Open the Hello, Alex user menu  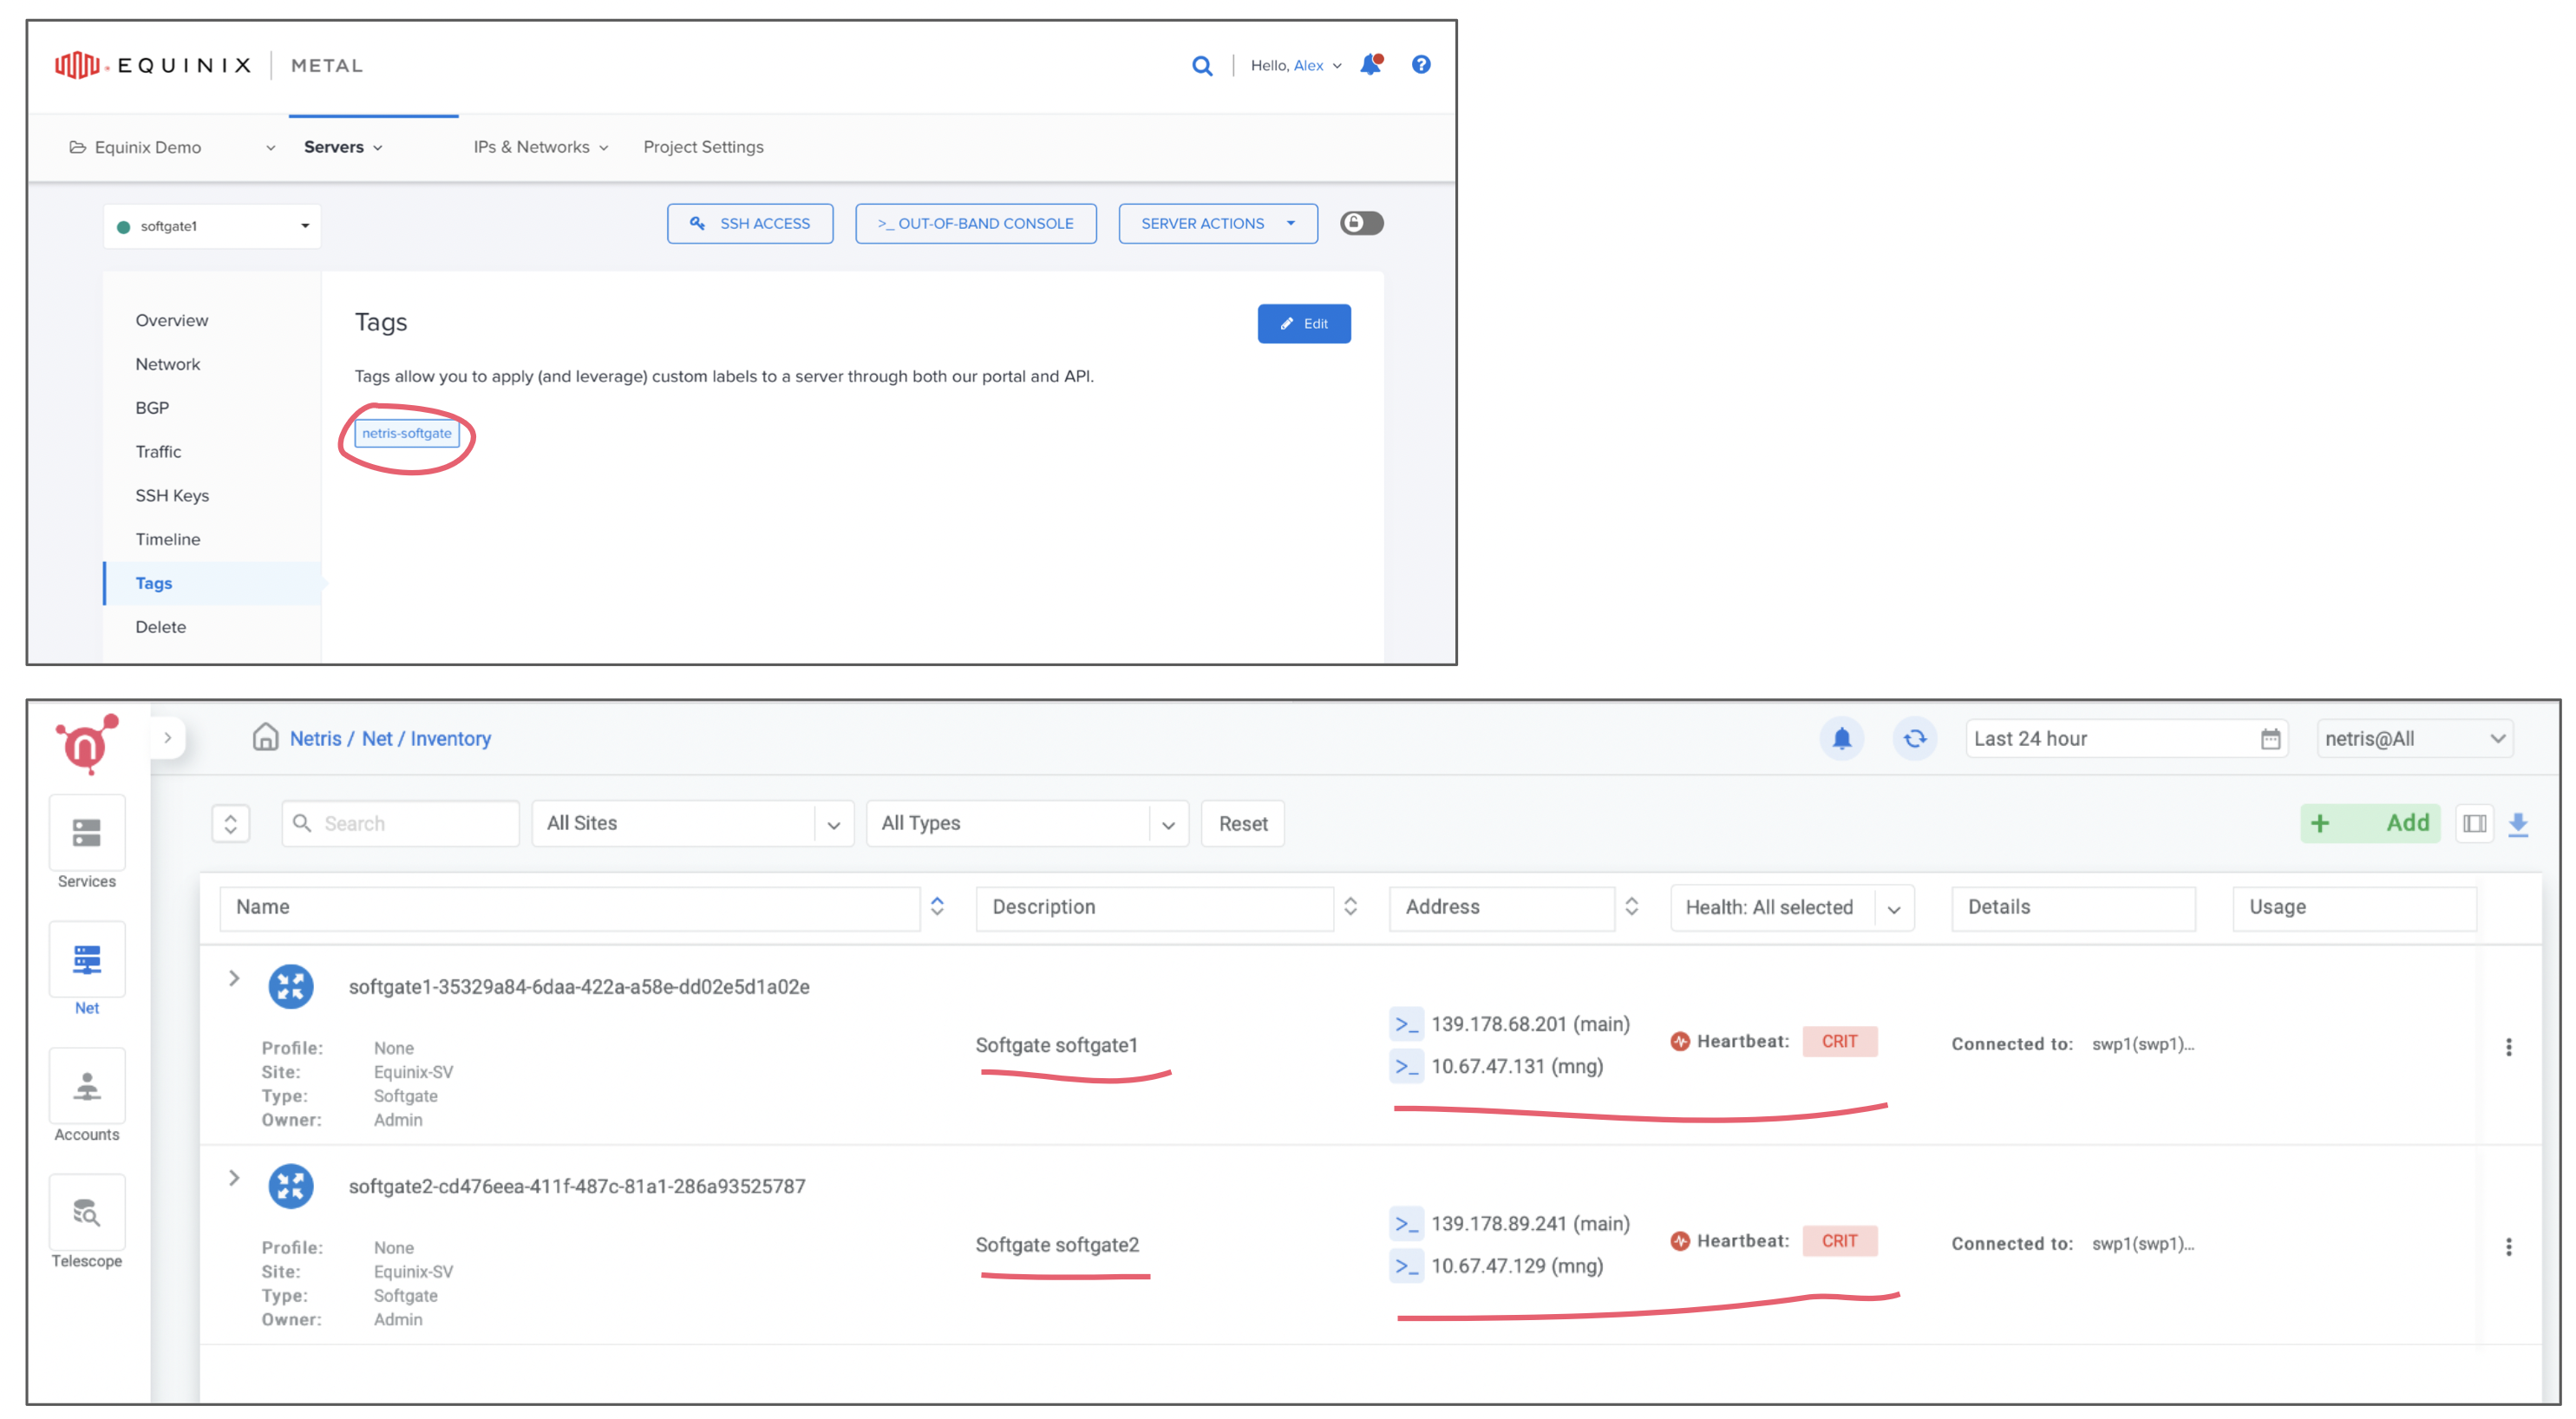(x=1295, y=65)
